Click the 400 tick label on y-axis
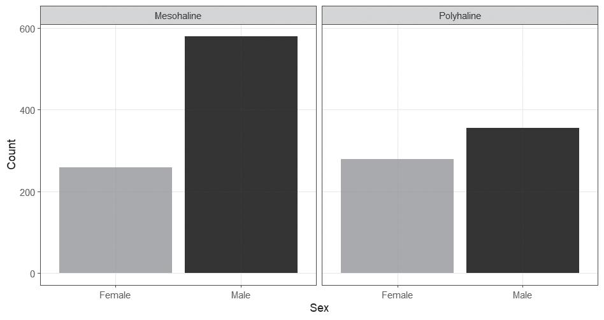Viewport: 604px width, 320px height. click(29, 110)
